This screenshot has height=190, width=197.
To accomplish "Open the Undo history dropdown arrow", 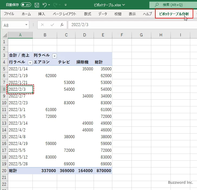I will 49,5.
